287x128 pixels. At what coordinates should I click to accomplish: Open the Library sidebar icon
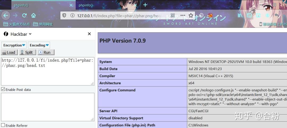240,16
